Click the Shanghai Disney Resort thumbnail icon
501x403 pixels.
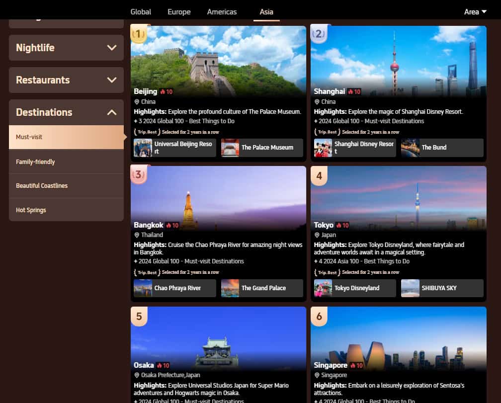tap(323, 148)
